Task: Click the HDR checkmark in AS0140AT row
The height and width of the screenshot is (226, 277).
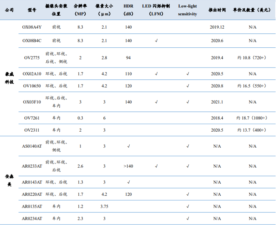Action: pyautogui.click(x=128, y=146)
